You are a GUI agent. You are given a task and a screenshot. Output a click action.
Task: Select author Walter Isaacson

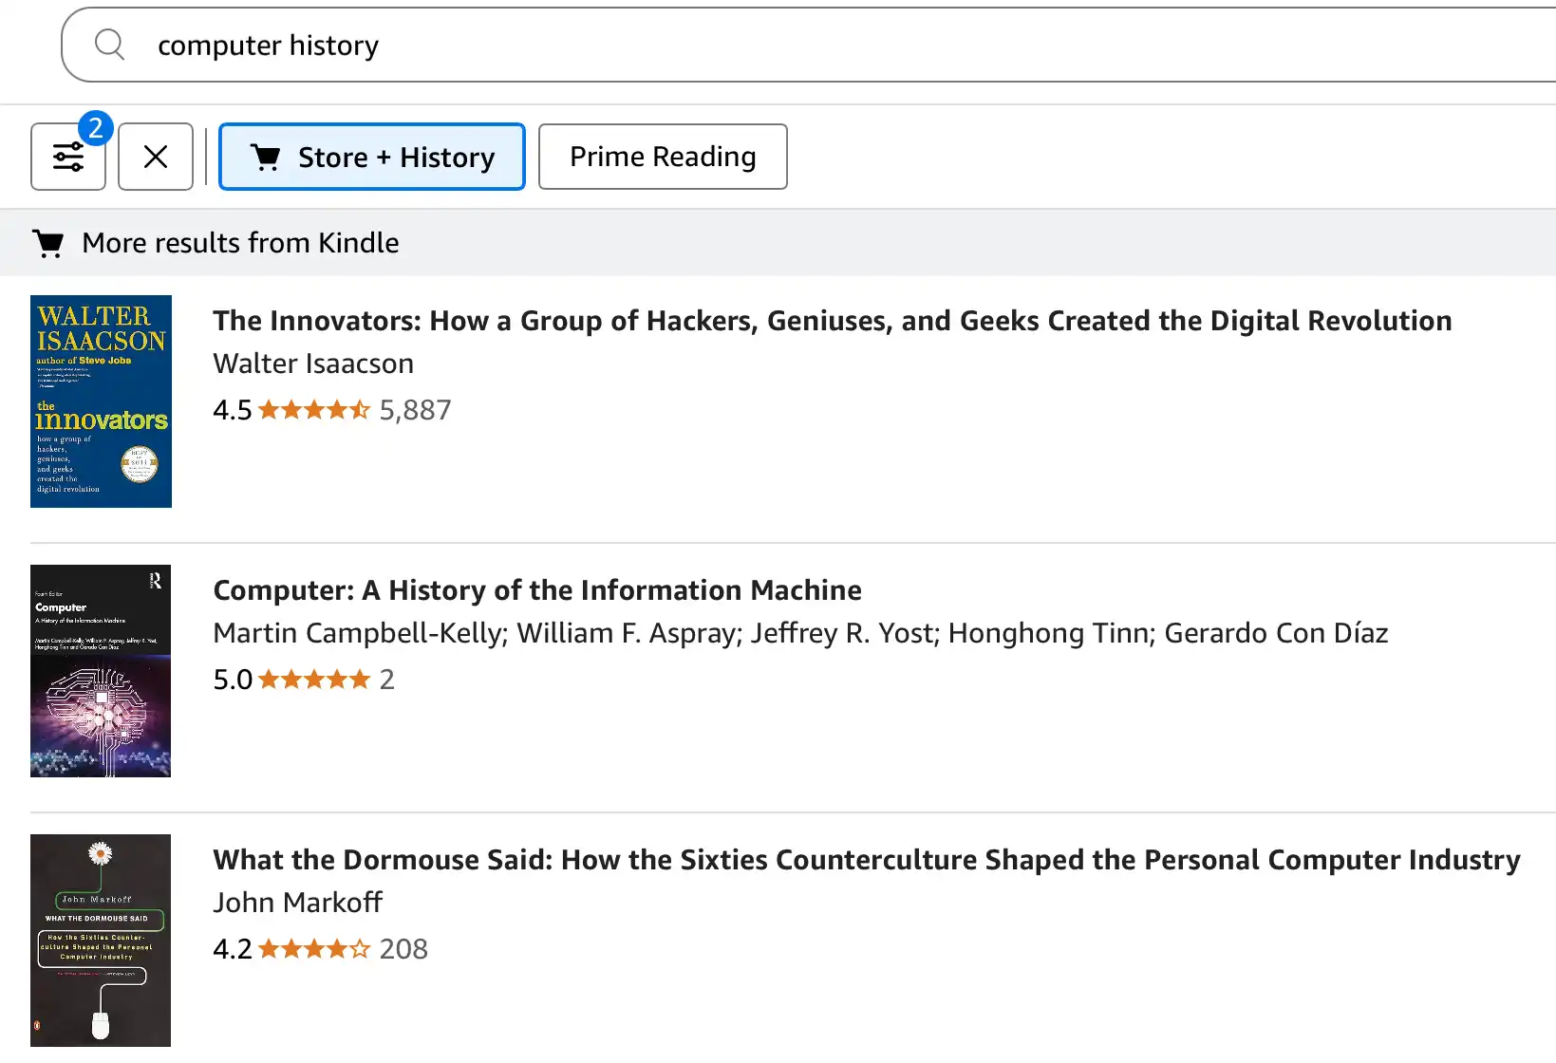click(x=313, y=364)
